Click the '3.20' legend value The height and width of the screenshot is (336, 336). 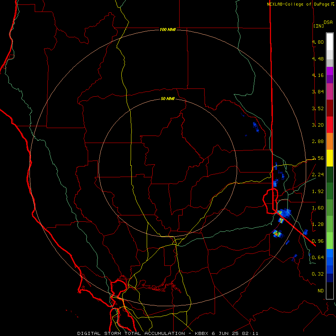click(x=318, y=125)
